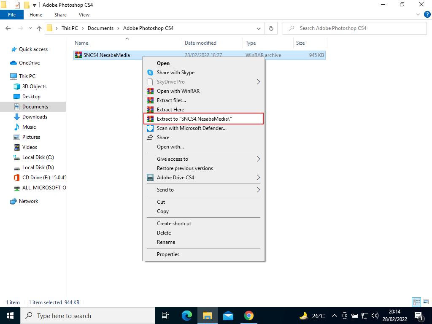
Task: Open the Mail app in taskbar
Action: 228,316
